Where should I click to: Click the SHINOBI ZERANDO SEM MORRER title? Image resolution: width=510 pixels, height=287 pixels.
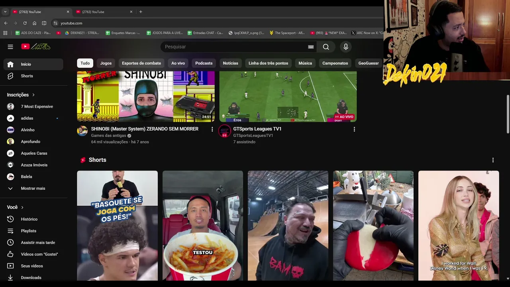145,129
